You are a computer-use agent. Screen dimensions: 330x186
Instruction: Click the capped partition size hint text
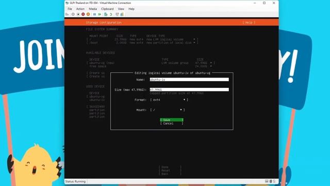pos(176,93)
